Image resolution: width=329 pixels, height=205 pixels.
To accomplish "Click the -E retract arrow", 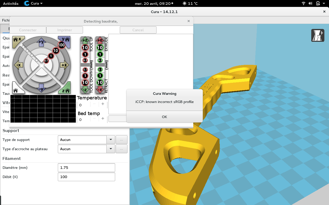I will pos(100,90).
